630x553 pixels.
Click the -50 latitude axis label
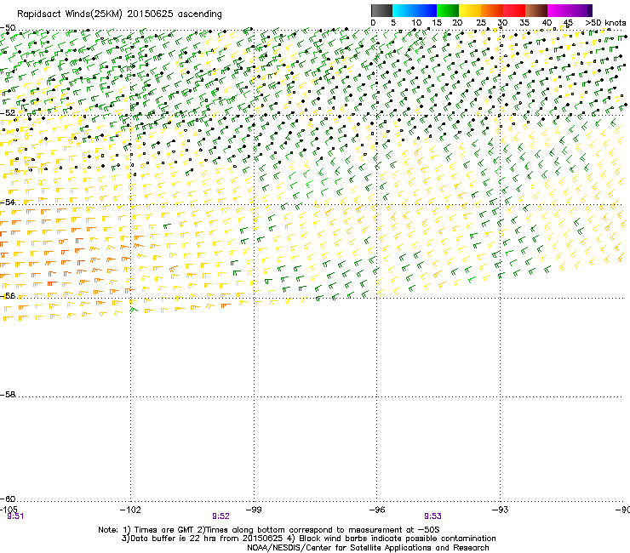8,28
